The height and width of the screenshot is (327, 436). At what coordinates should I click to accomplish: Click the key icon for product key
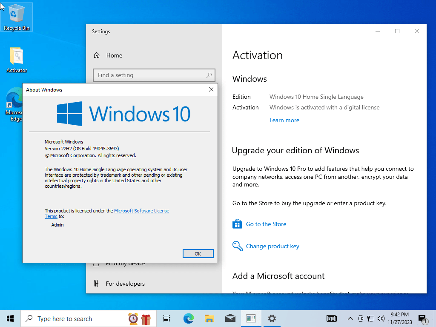(238, 246)
